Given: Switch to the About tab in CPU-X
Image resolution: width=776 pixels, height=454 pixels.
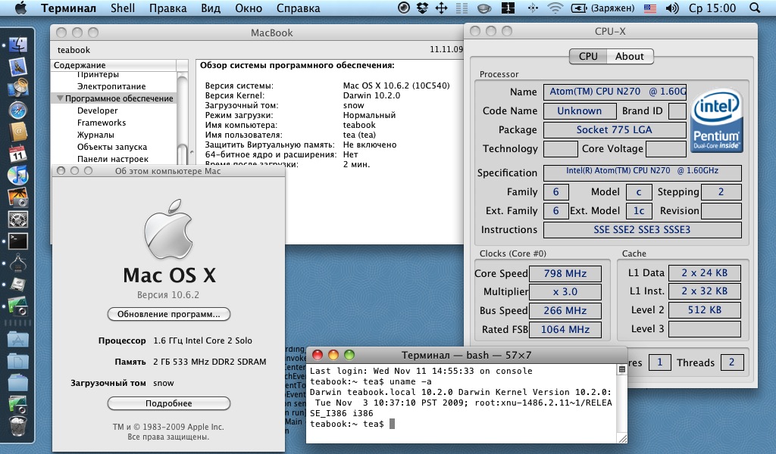Looking at the screenshot, I should click(x=629, y=56).
